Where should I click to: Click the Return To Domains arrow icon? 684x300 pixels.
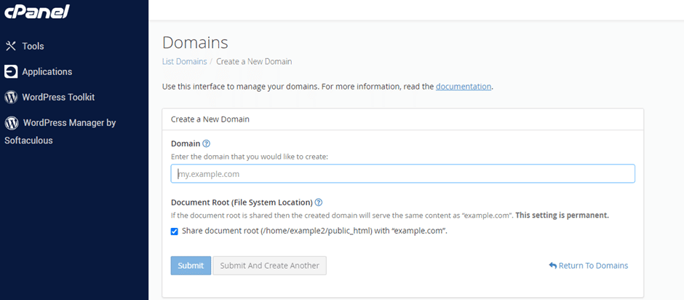[x=553, y=265]
